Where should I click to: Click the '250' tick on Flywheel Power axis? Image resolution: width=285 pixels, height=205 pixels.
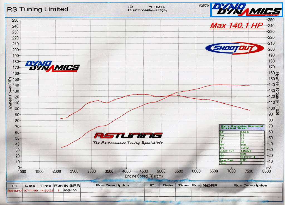pos(15,20)
